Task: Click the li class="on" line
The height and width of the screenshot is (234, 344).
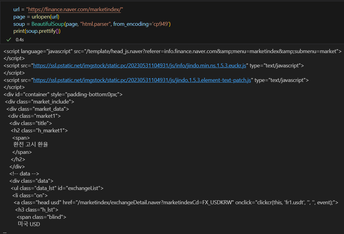Action: click(x=30, y=195)
